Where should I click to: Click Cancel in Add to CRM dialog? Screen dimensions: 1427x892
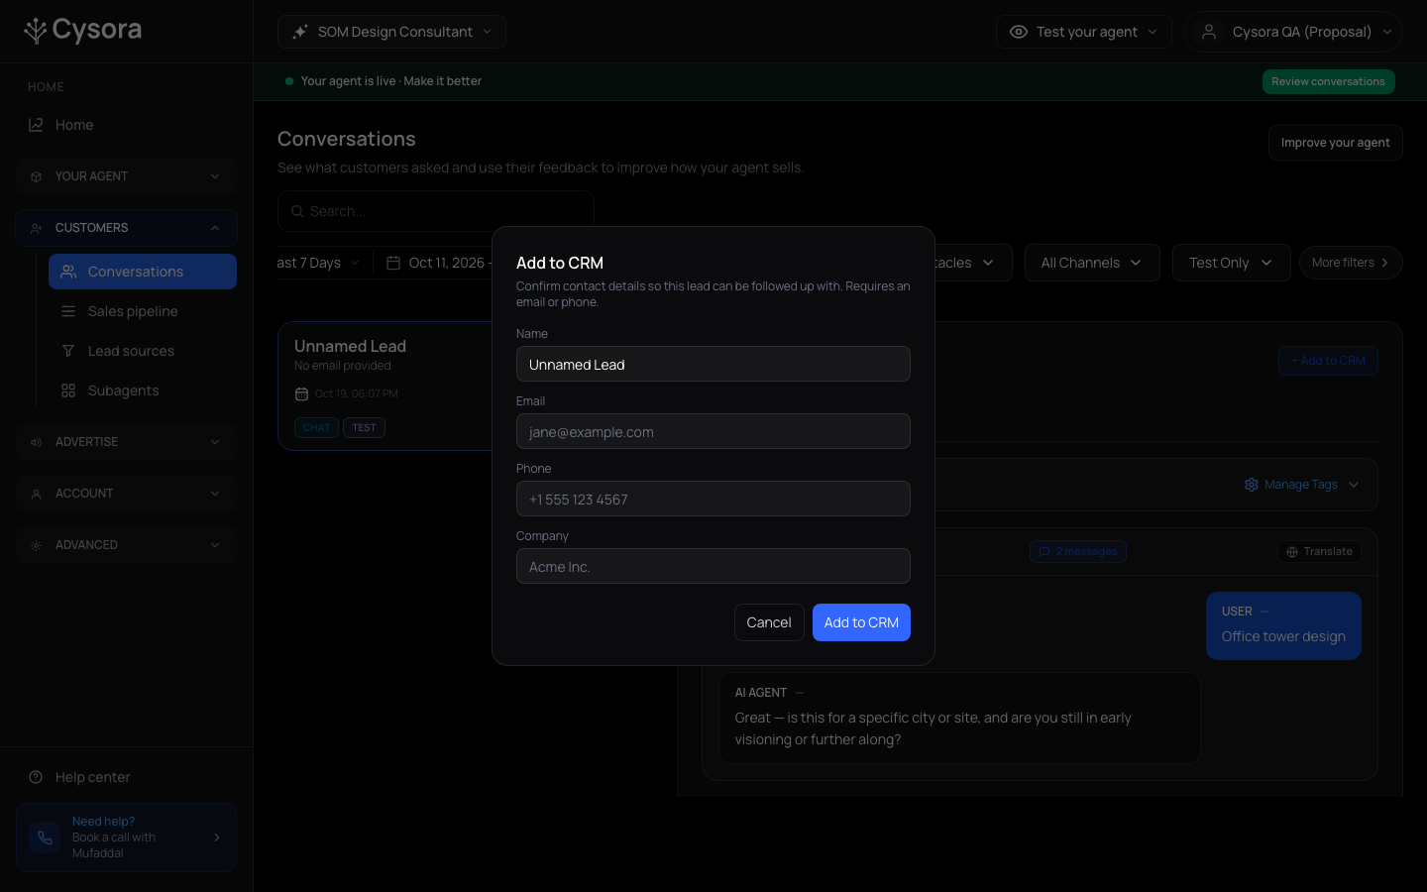tap(769, 622)
